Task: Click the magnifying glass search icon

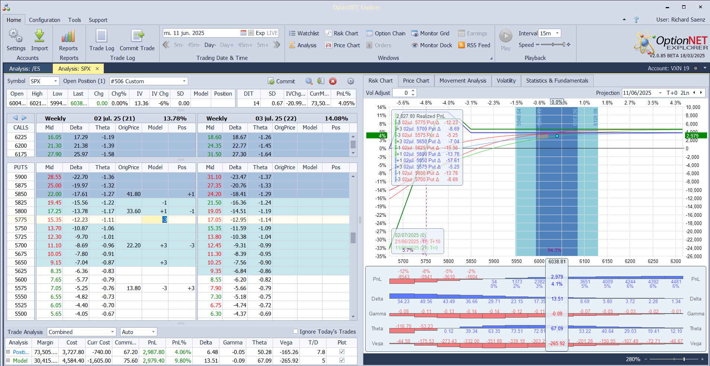Action: coord(309,81)
